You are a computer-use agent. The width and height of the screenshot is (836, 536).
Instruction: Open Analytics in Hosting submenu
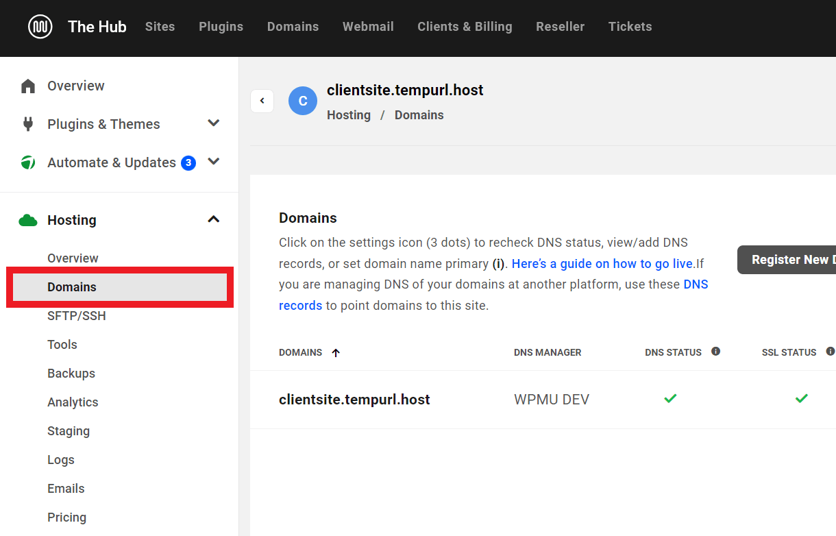tap(73, 402)
